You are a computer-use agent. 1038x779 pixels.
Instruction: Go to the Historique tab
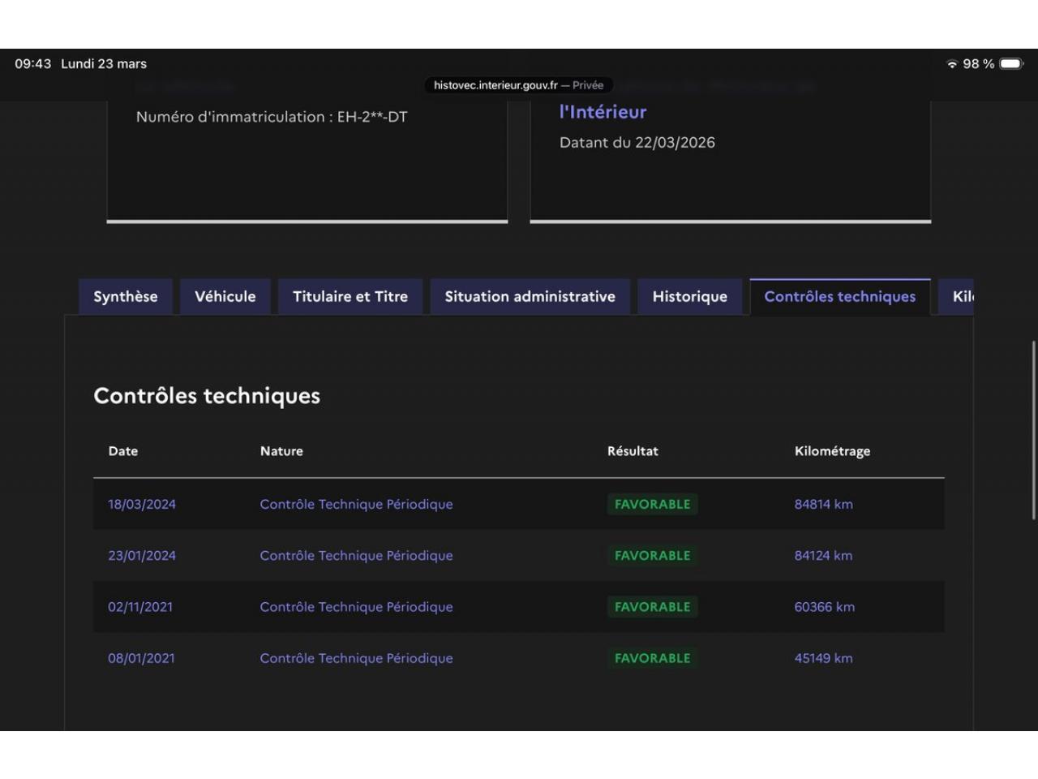tap(689, 297)
